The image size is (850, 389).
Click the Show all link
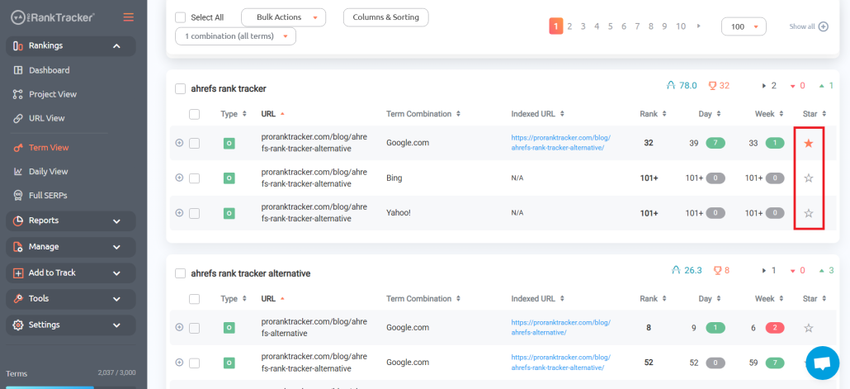click(x=802, y=26)
